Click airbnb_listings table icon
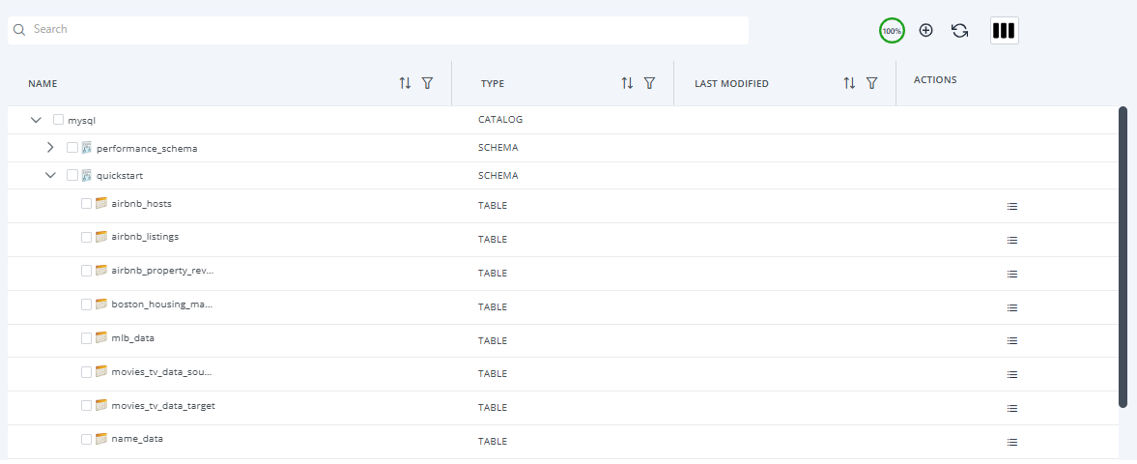Screen dimensions: 1137x464 pos(101,237)
